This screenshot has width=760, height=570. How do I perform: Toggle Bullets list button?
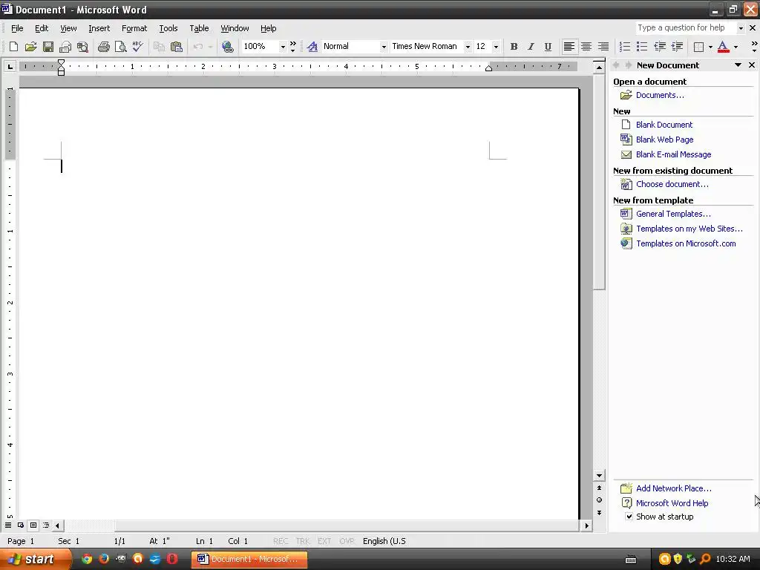coord(642,47)
